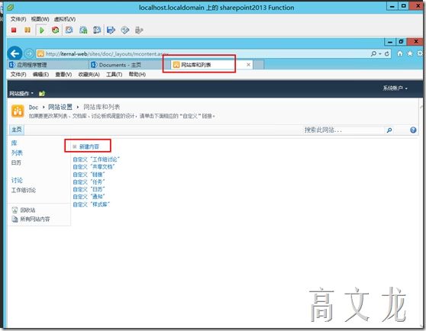This screenshot has height=331, width=426.
Task: Click the CD/DVD drive toolbar icon
Action: coord(125,30)
